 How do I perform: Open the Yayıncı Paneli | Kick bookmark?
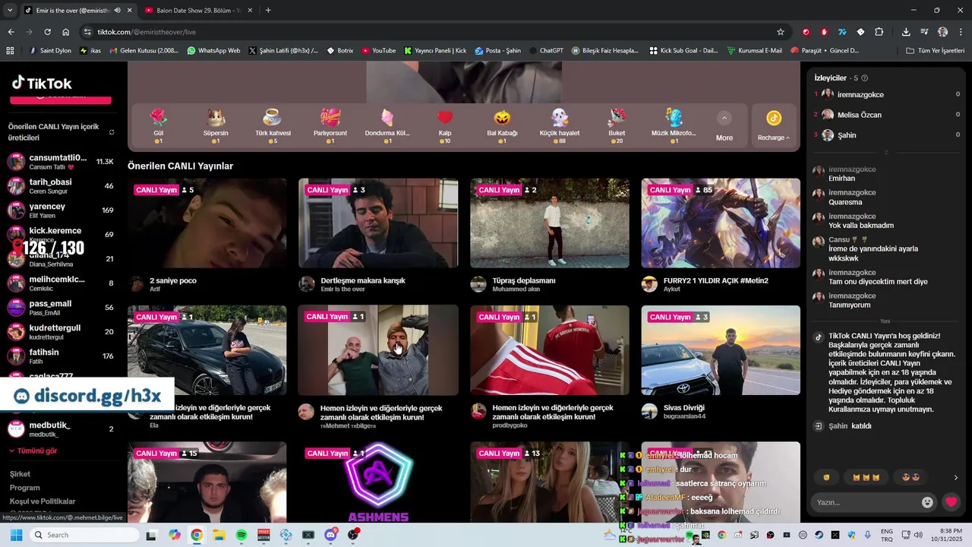pyautogui.click(x=435, y=51)
